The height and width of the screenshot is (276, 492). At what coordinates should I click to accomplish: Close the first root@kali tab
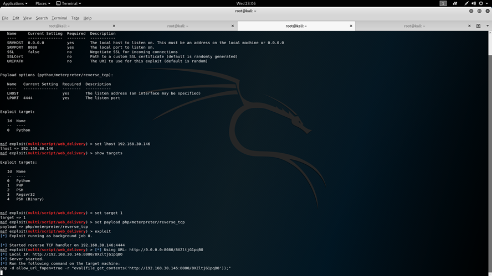pos(114,26)
